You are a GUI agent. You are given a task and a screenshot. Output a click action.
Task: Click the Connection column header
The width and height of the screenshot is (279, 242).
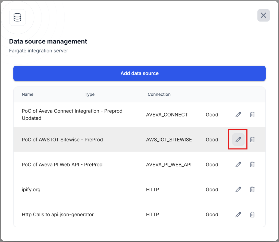coord(159,95)
